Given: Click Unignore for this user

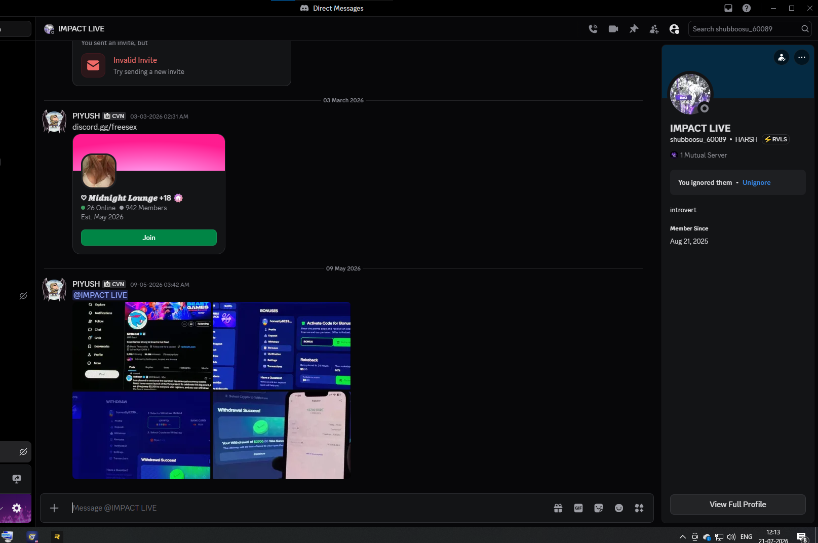Looking at the screenshot, I should pyautogui.click(x=756, y=183).
